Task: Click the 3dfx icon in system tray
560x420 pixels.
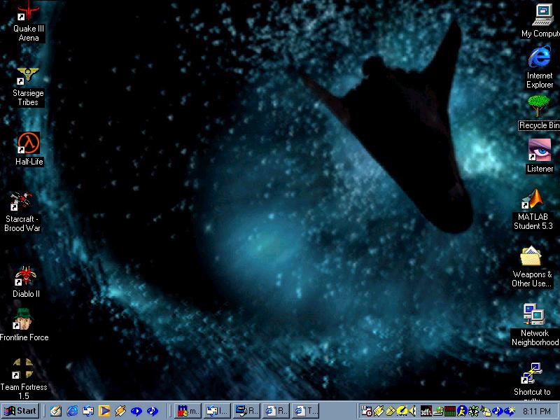Action: pyautogui.click(x=426, y=411)
